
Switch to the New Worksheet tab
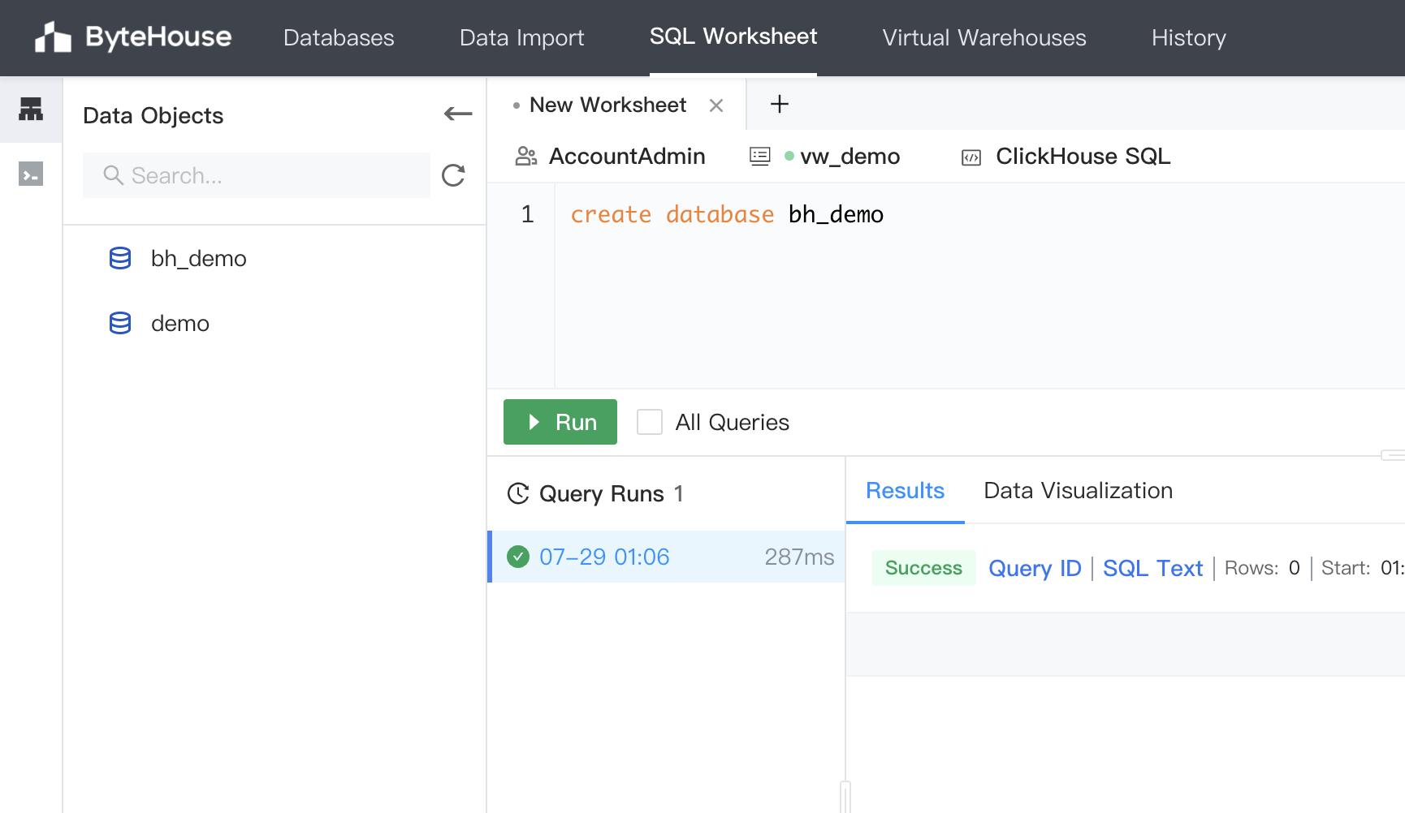pos(607,105)
